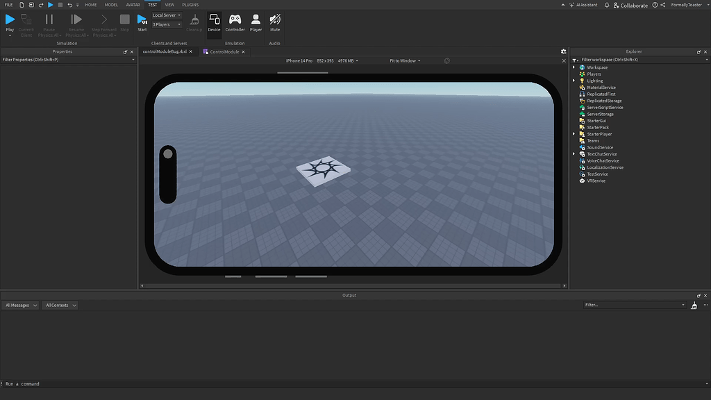The height and width of the screenshot is (400, 711).
Task: Toggle the Device emulation mode
Action: [214, 22]
